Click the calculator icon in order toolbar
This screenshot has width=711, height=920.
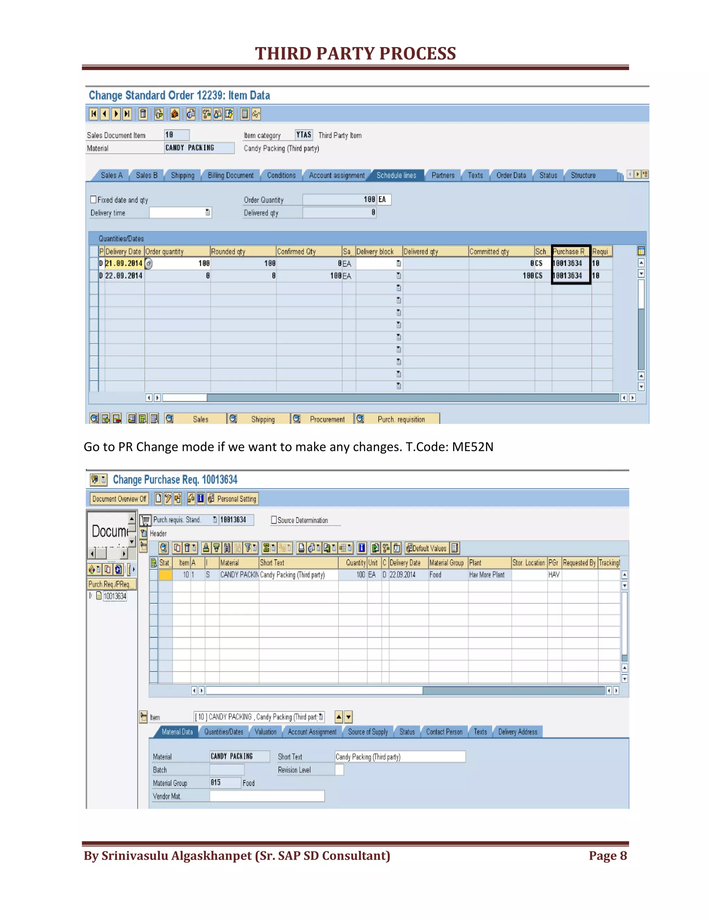tap(245, 114)
